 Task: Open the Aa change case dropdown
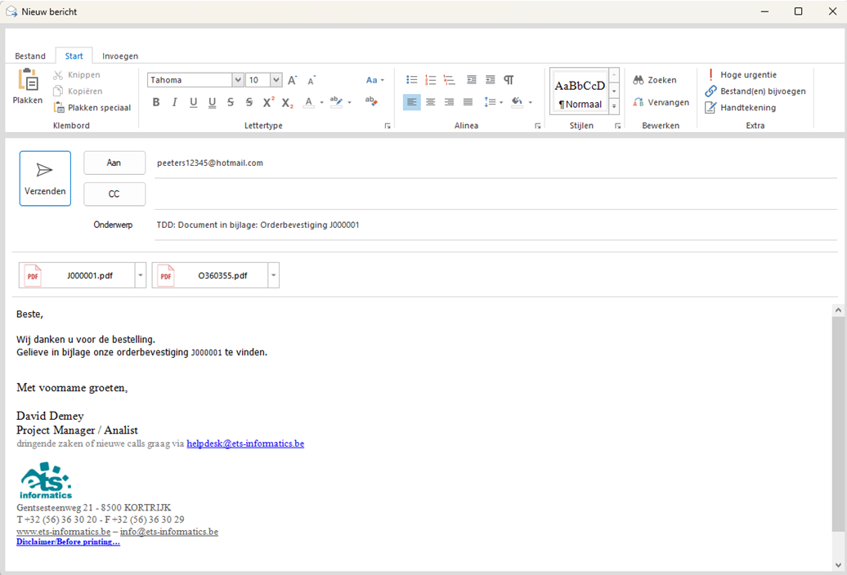375,80
